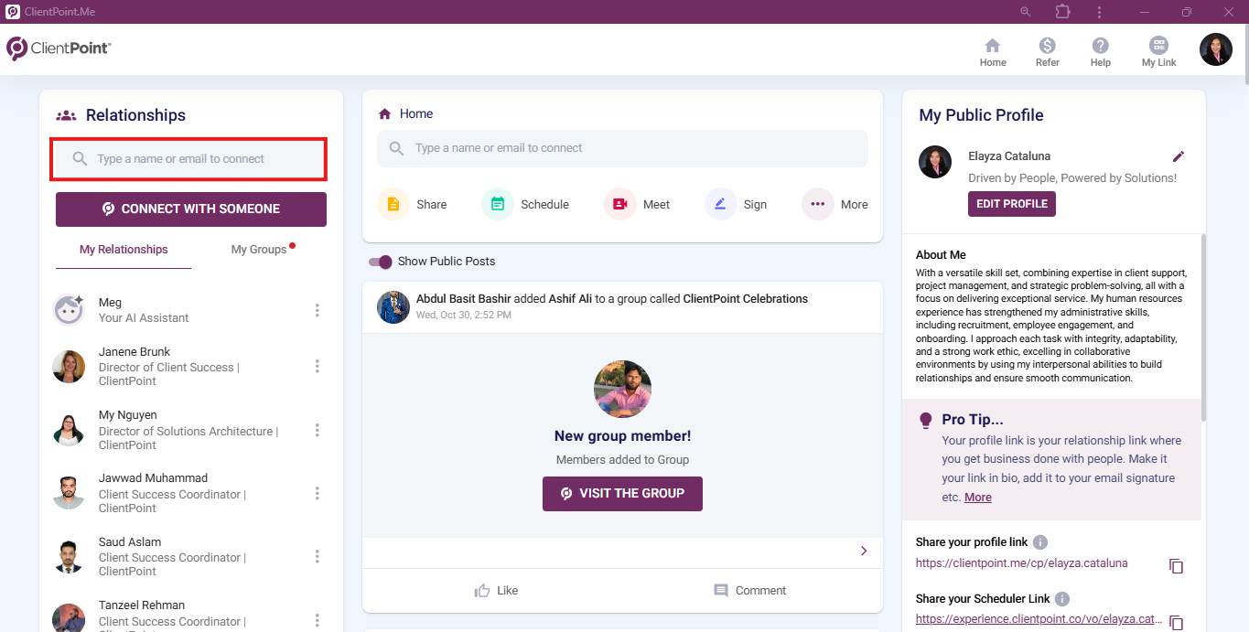Open options menu for Meg

tap(318, 310)
